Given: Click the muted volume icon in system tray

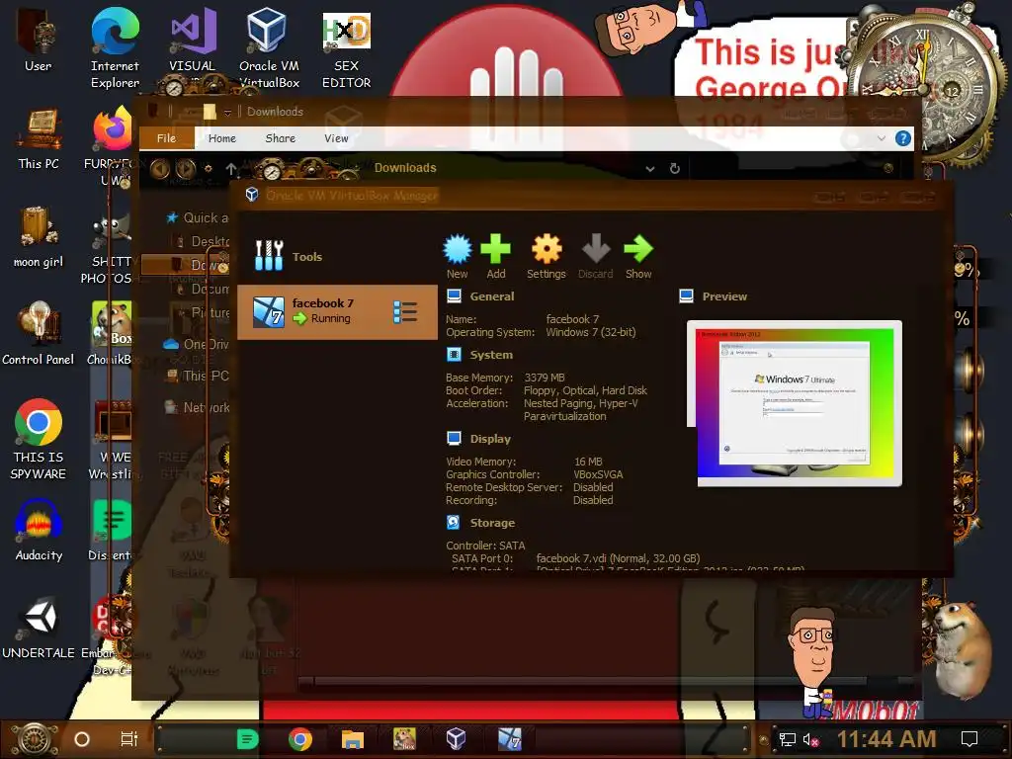Looking at the screenshot, I should [x=810, y=739].
